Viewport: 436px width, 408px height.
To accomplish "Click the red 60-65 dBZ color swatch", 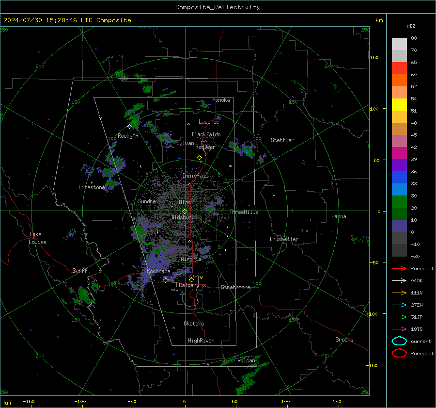I will click(x=399, y=68).
